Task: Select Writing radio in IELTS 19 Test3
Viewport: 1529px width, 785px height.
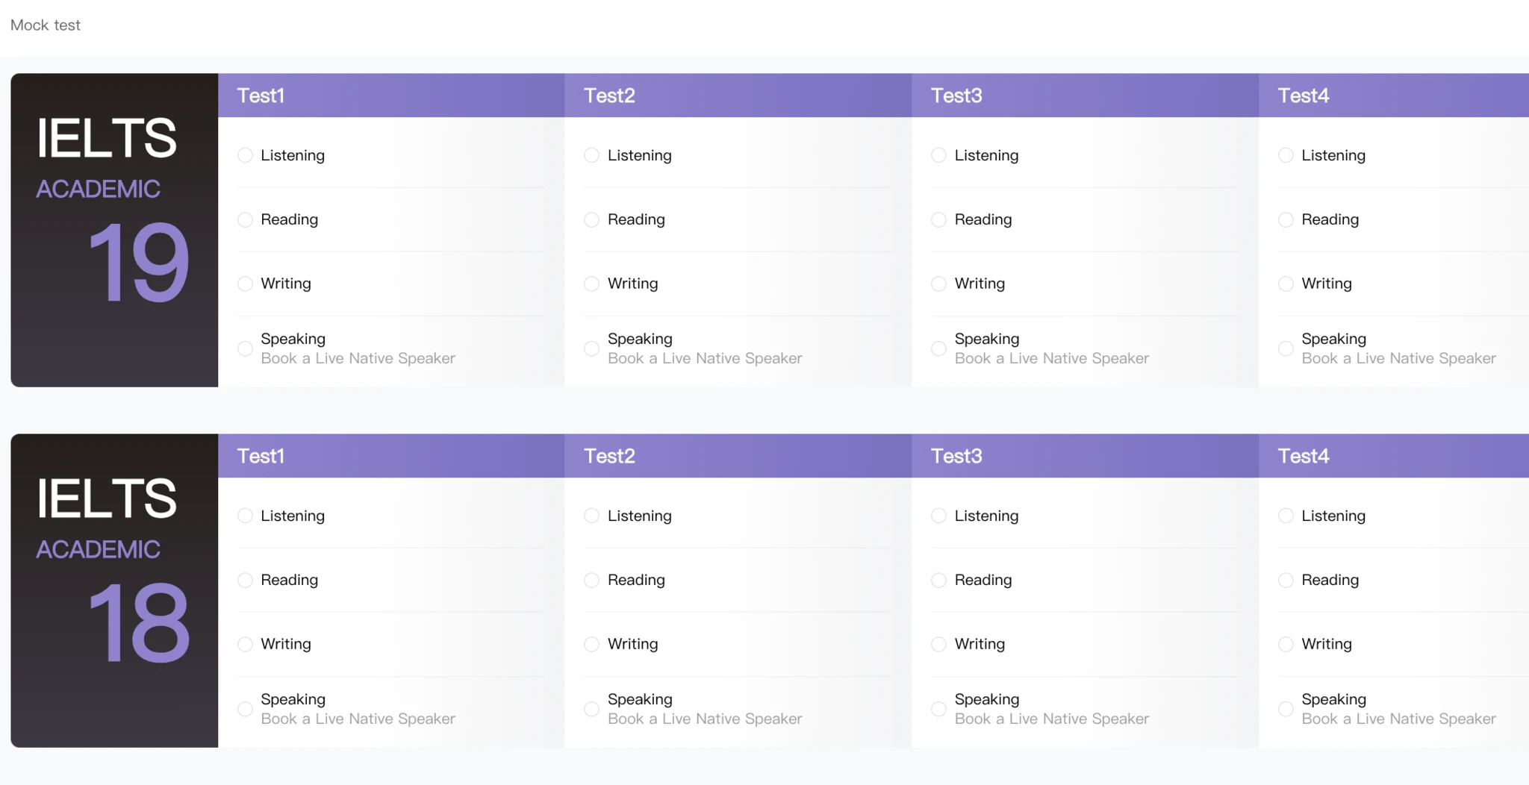Action: [938, 284]
